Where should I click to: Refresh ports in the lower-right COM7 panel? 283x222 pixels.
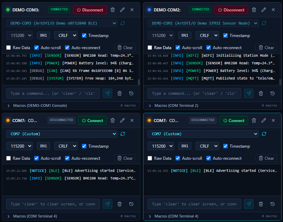[x=264, y=134]
